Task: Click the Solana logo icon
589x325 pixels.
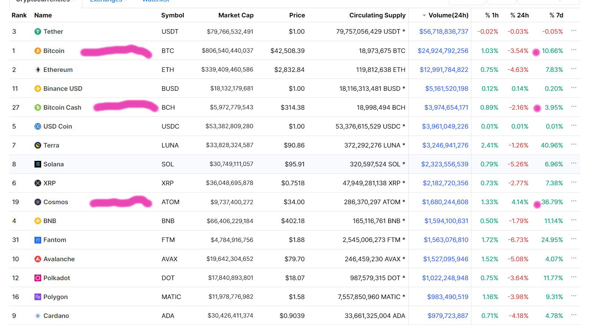Action: (x=37, y=164)
